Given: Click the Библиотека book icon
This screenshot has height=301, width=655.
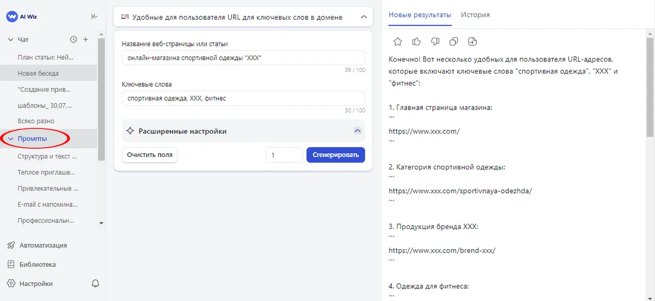Looking at the screenshot, I should [11, 264].
